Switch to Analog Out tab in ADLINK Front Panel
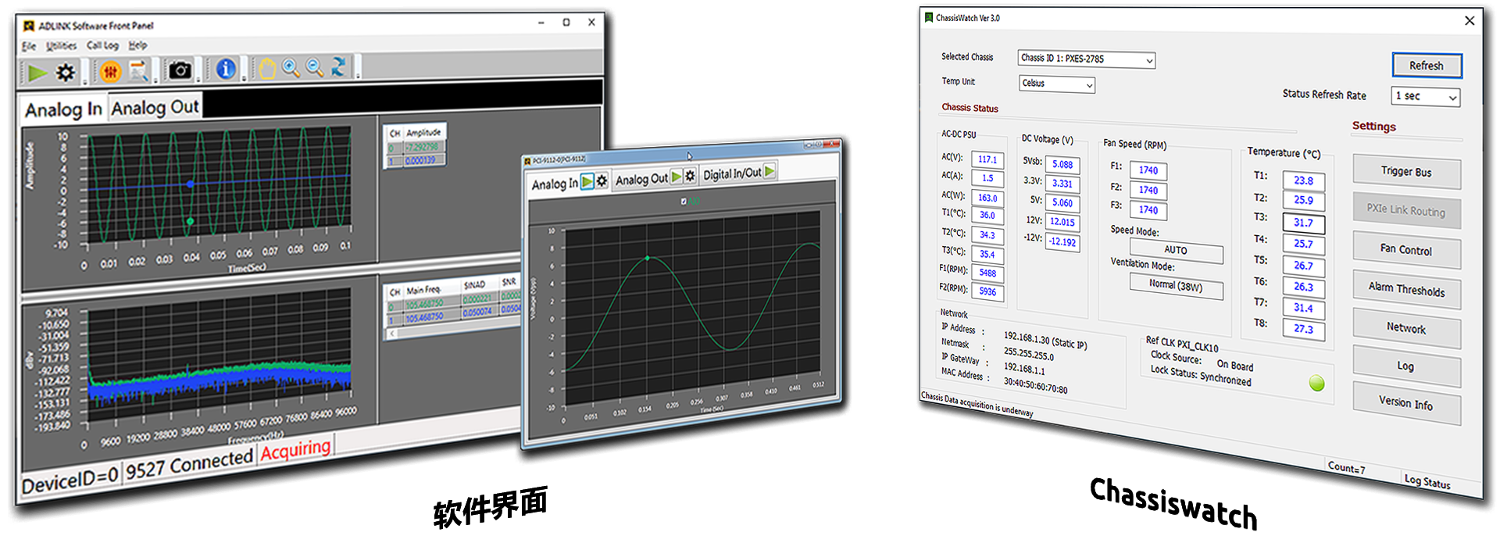Viewport: 1500px width, 543px height. pyautogui.click(x=155, y=108)
